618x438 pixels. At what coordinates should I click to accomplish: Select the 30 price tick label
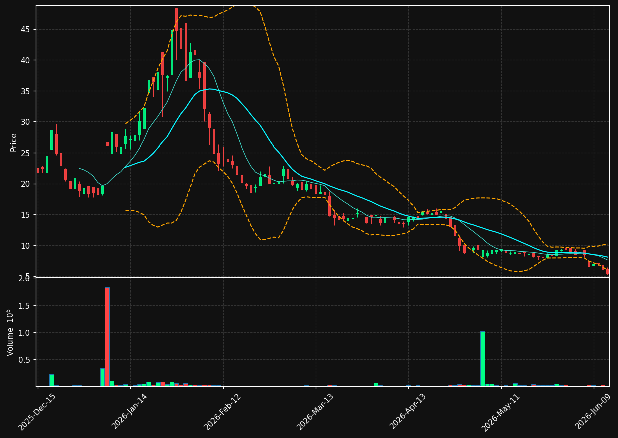(26, 122)
